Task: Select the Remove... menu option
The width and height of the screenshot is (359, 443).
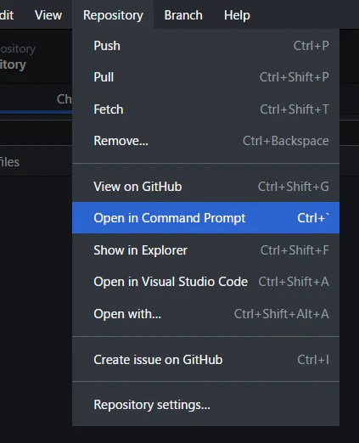Action: point(205,141)
